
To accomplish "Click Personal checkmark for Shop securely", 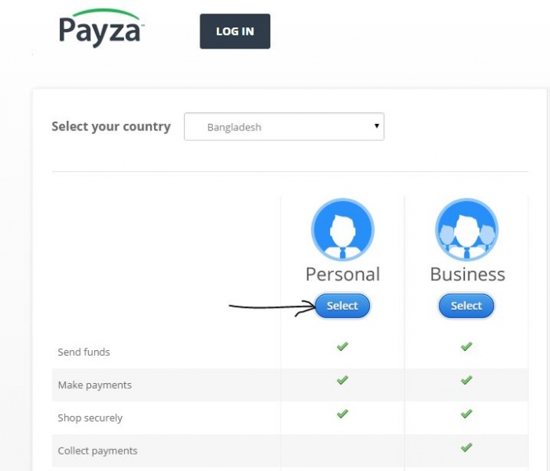I will click(x=343, y=413).
